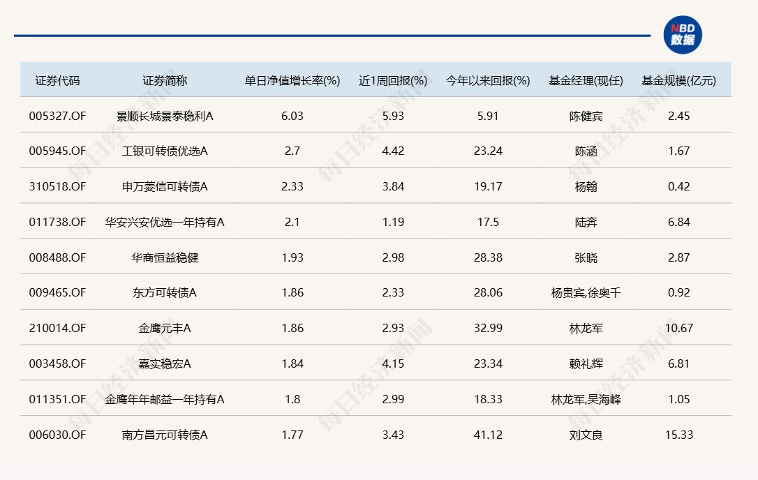The image size is (758, 480).
Task: Click manager name 陆奔
Action: [586, 222]
